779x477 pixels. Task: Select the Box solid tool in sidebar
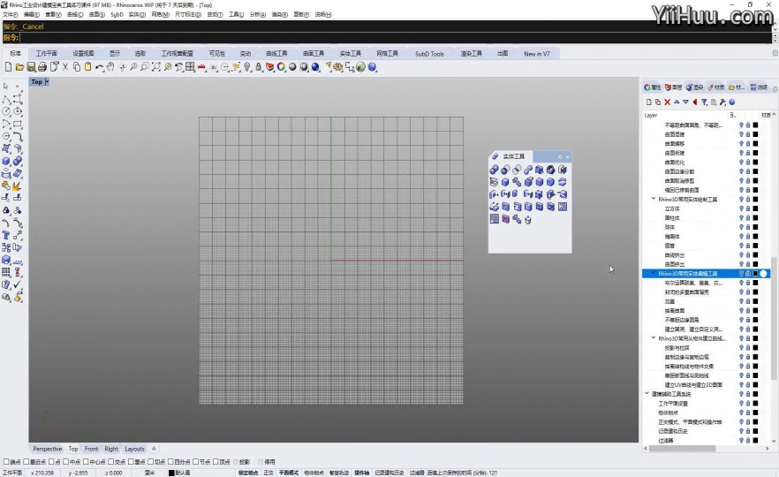[6, 161]
